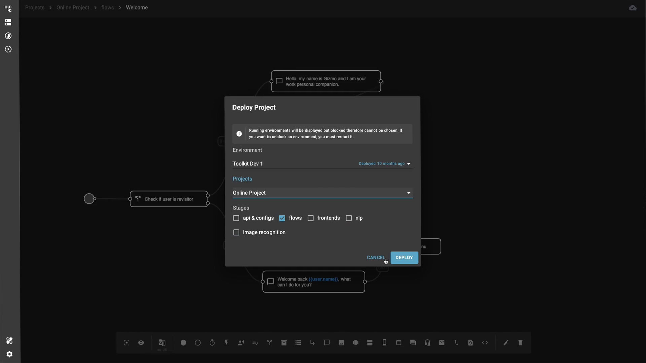
Task: Check the frontends stage checkbox
Action: point(311,218)
